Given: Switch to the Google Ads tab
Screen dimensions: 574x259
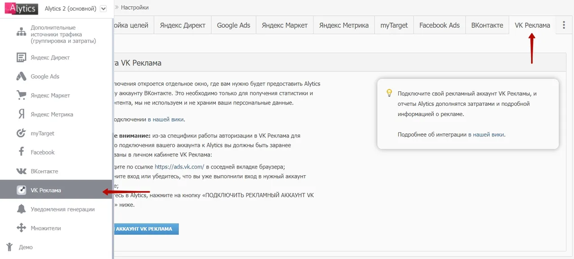Looking at the screenshot, I should (x=234, y=25).
